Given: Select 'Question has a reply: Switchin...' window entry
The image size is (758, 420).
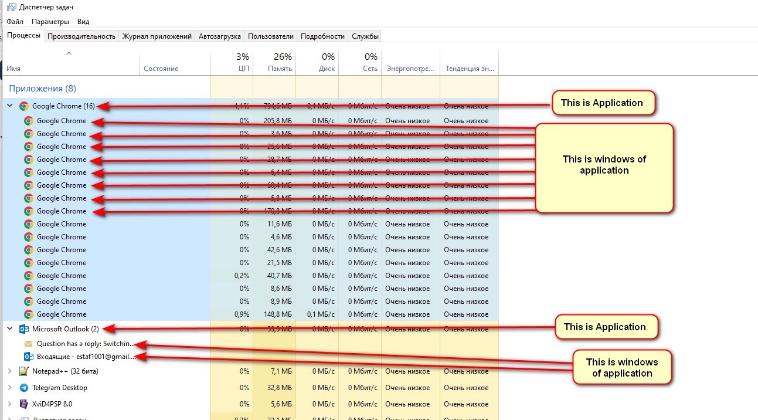Looking at the screenshot, I should click(x=86, y=344).
